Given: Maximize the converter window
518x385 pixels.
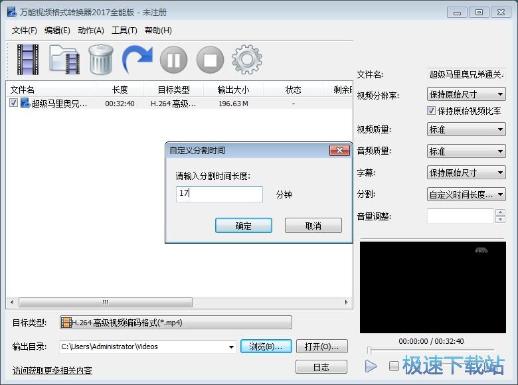Looking at the screenshot, I should point(479,13).
